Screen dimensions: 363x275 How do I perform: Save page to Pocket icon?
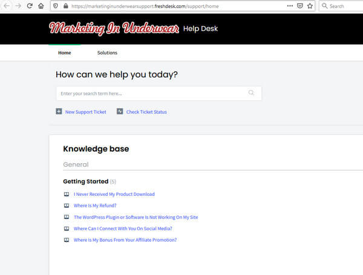pyautogui.click(x=300, y=6)
